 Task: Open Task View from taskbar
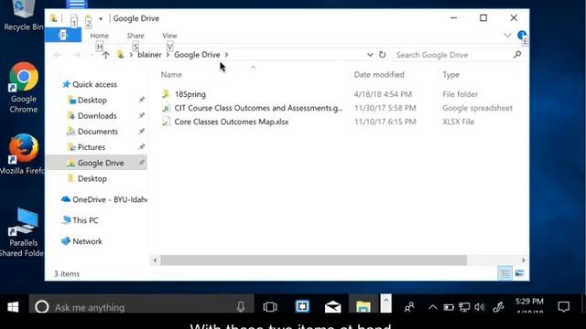pos(270,307)
